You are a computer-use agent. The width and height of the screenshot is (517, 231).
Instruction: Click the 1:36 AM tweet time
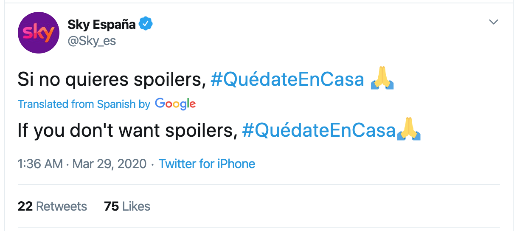click(40, 164)
